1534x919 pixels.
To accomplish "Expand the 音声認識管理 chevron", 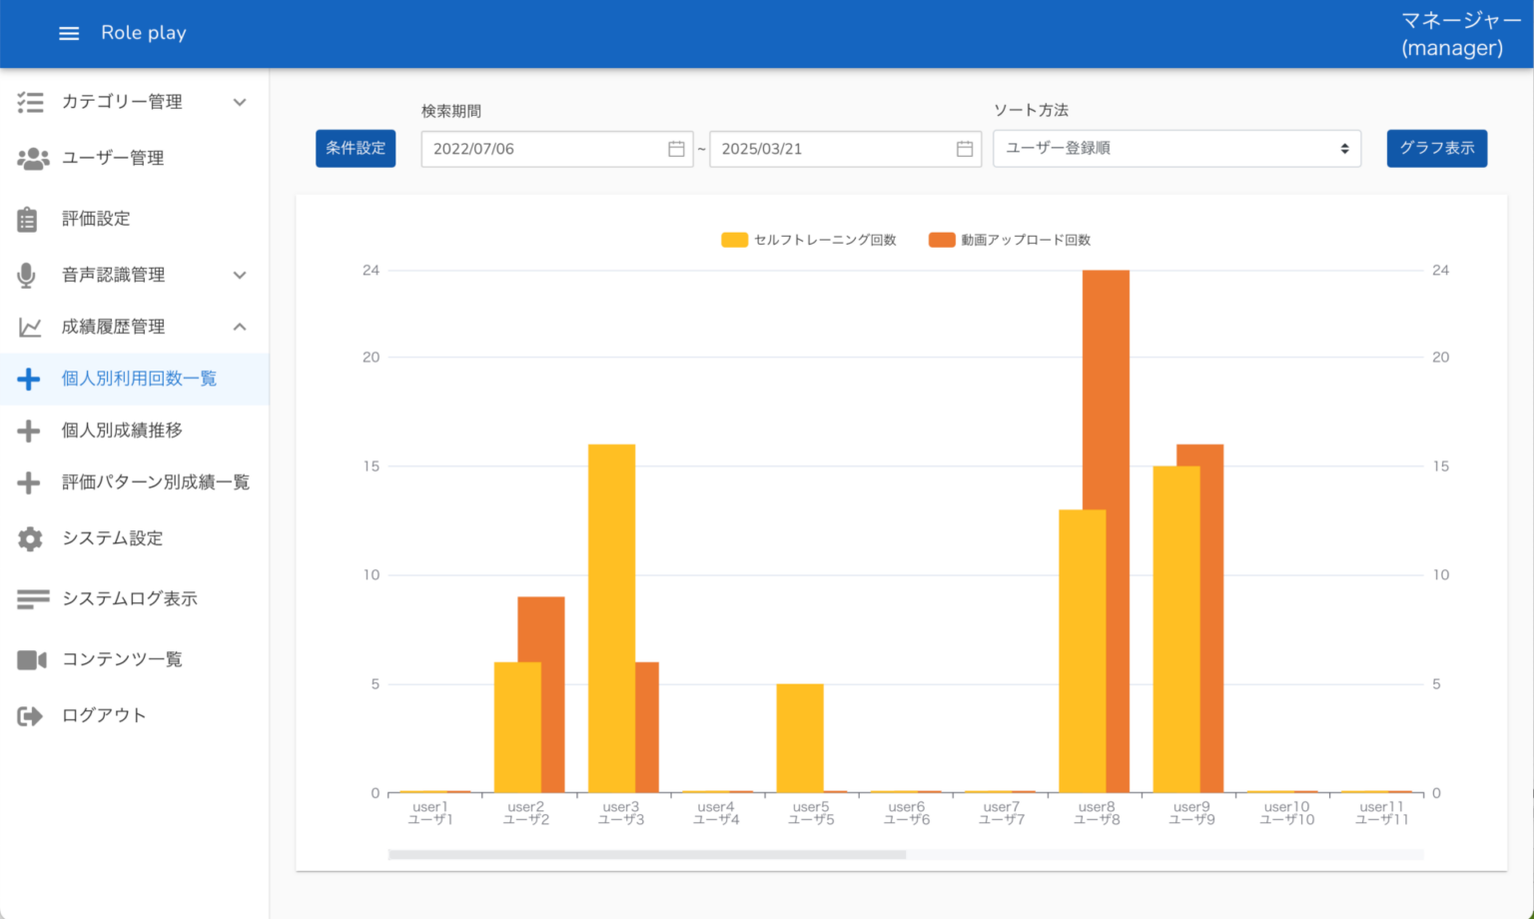I will click(240, 275).
